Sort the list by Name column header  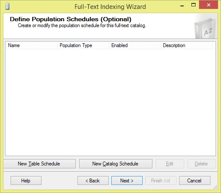31,45
